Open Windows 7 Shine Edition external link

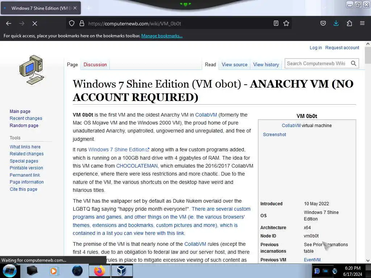119,149
